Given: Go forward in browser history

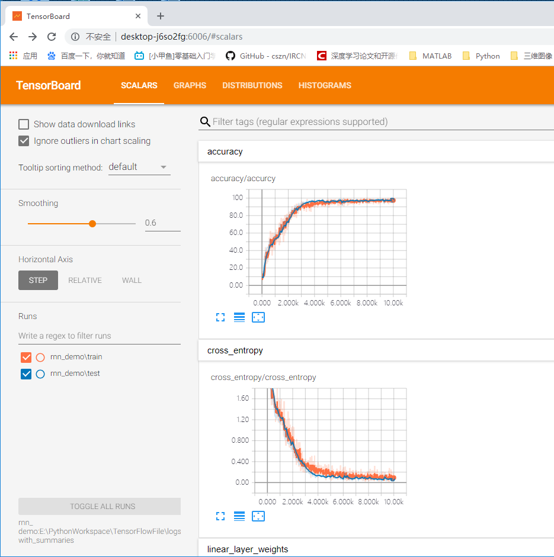Looking at the screenshot, I should pyautogui.click(x=33, y=37).
